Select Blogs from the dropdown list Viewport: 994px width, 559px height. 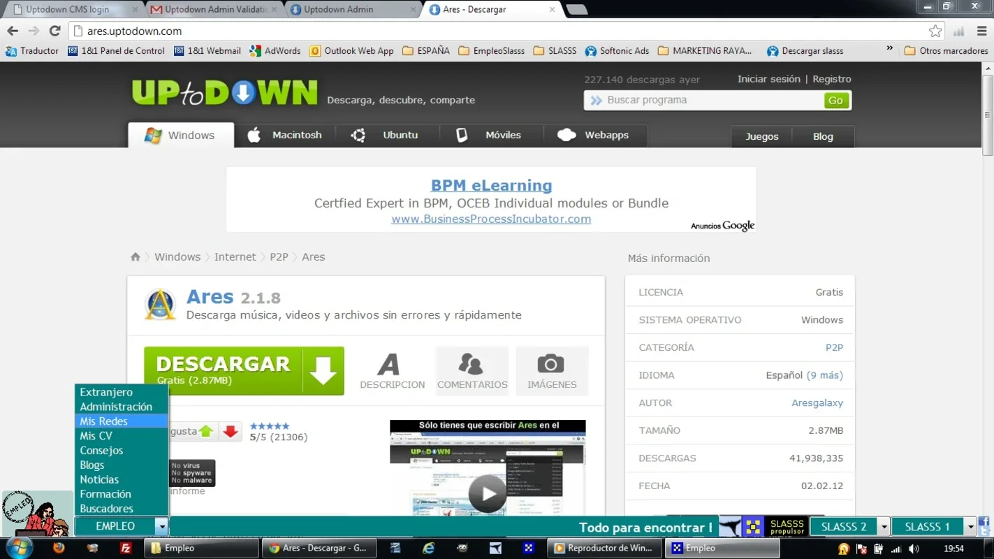tap(122, 465)
